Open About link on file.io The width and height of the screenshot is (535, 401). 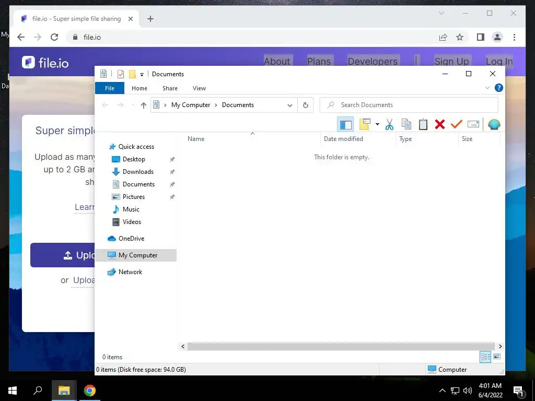(x=277, y=62)
